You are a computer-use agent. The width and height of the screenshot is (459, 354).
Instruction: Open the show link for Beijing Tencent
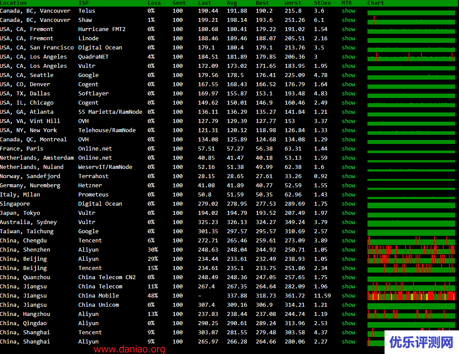click(348, 268)
